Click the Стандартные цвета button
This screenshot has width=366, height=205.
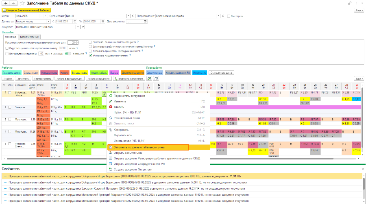[221, 73]
